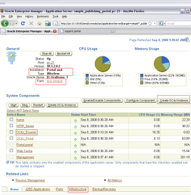The height and width of the screenshot is (195, 191).
Task: Tick the checkbox for HTTP_Server
Action: click(x=11, y=126)
